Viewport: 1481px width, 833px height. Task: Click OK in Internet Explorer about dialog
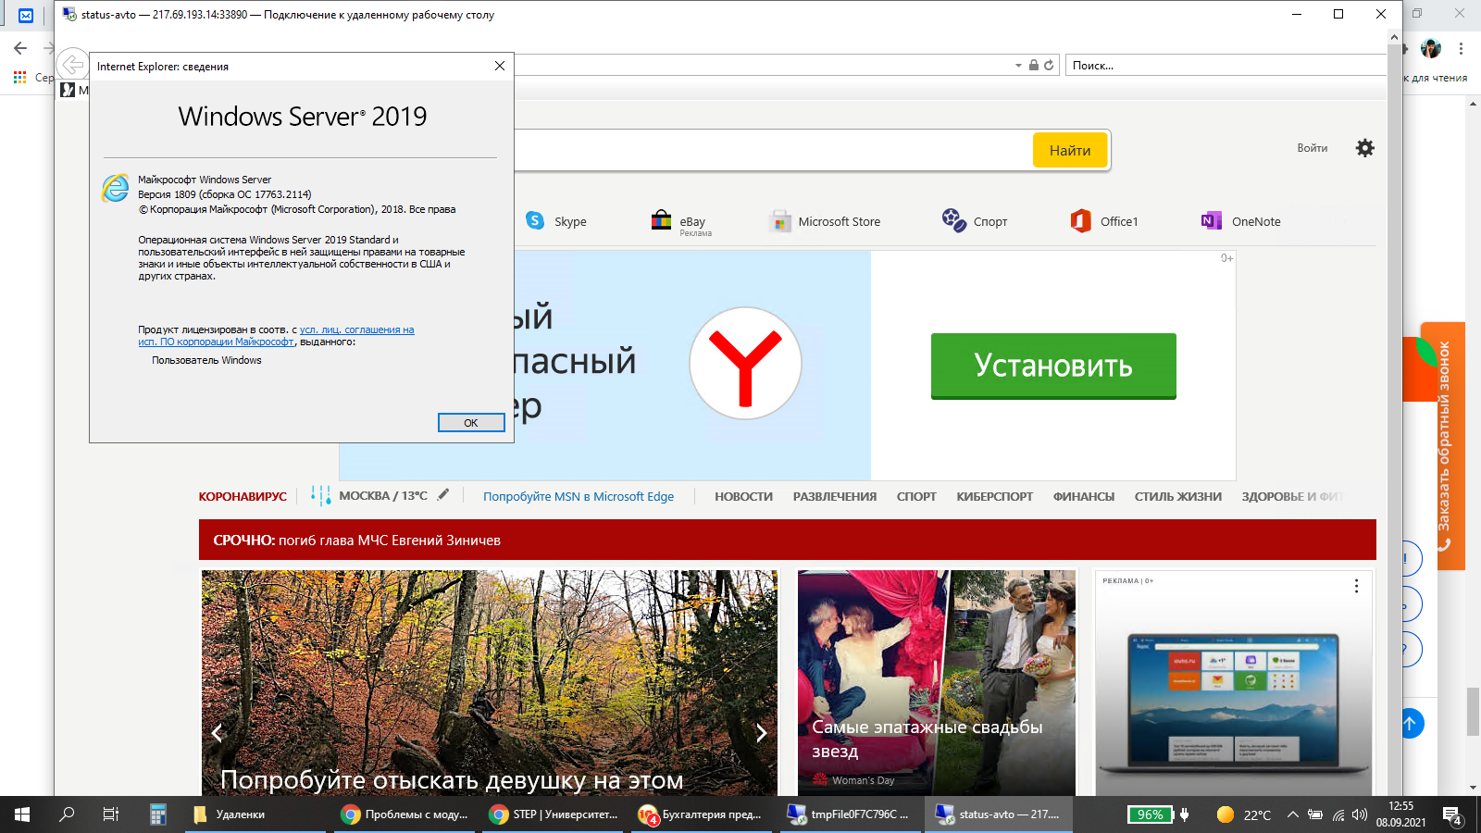tap(471, 423)
